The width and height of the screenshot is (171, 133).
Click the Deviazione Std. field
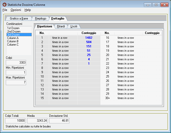pyautogui.click(x=59, y=121)
